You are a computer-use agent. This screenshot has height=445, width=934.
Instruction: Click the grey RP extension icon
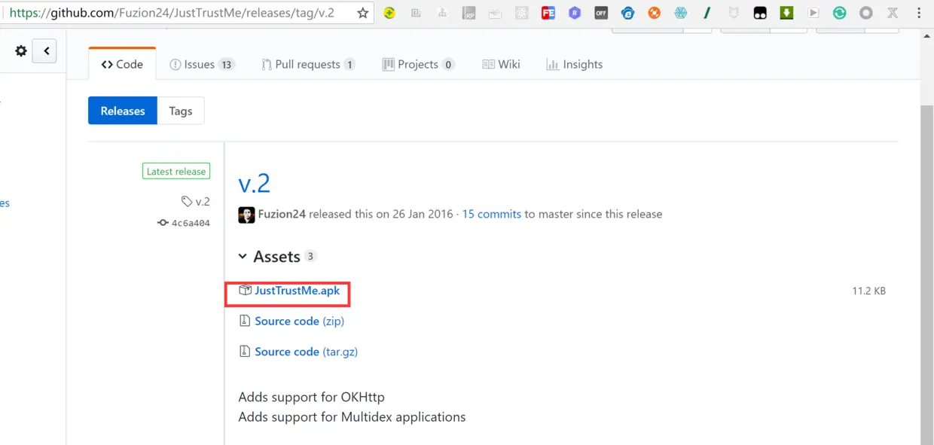coord(469,13)
